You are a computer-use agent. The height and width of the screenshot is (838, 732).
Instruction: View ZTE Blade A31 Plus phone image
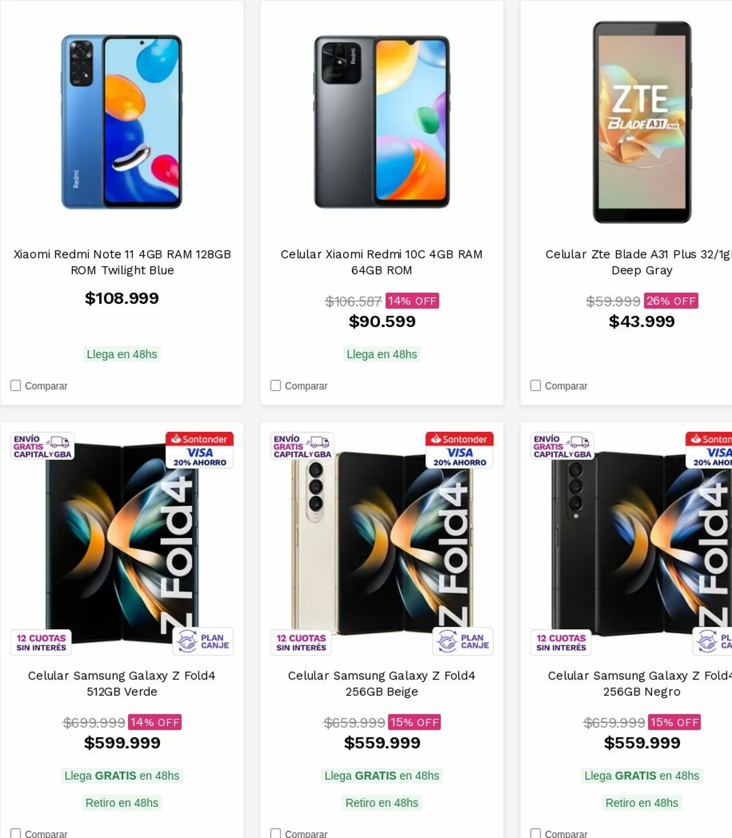[642, 122]
